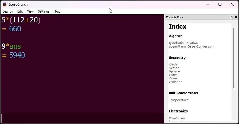239x124 pixels.
Task: Open the Circle formula
Action: (x=173, y=64)
